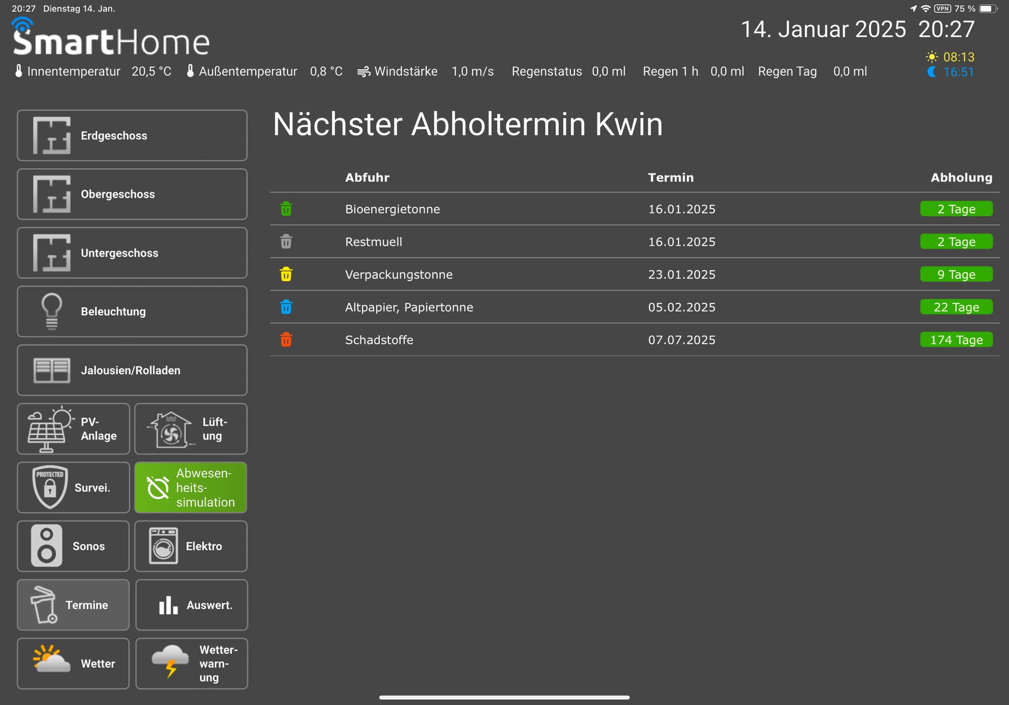The height and width of the screenshot is (705, 1009).
Task: Click the red Schadstoffe bin icon
Action: point(286,340)
